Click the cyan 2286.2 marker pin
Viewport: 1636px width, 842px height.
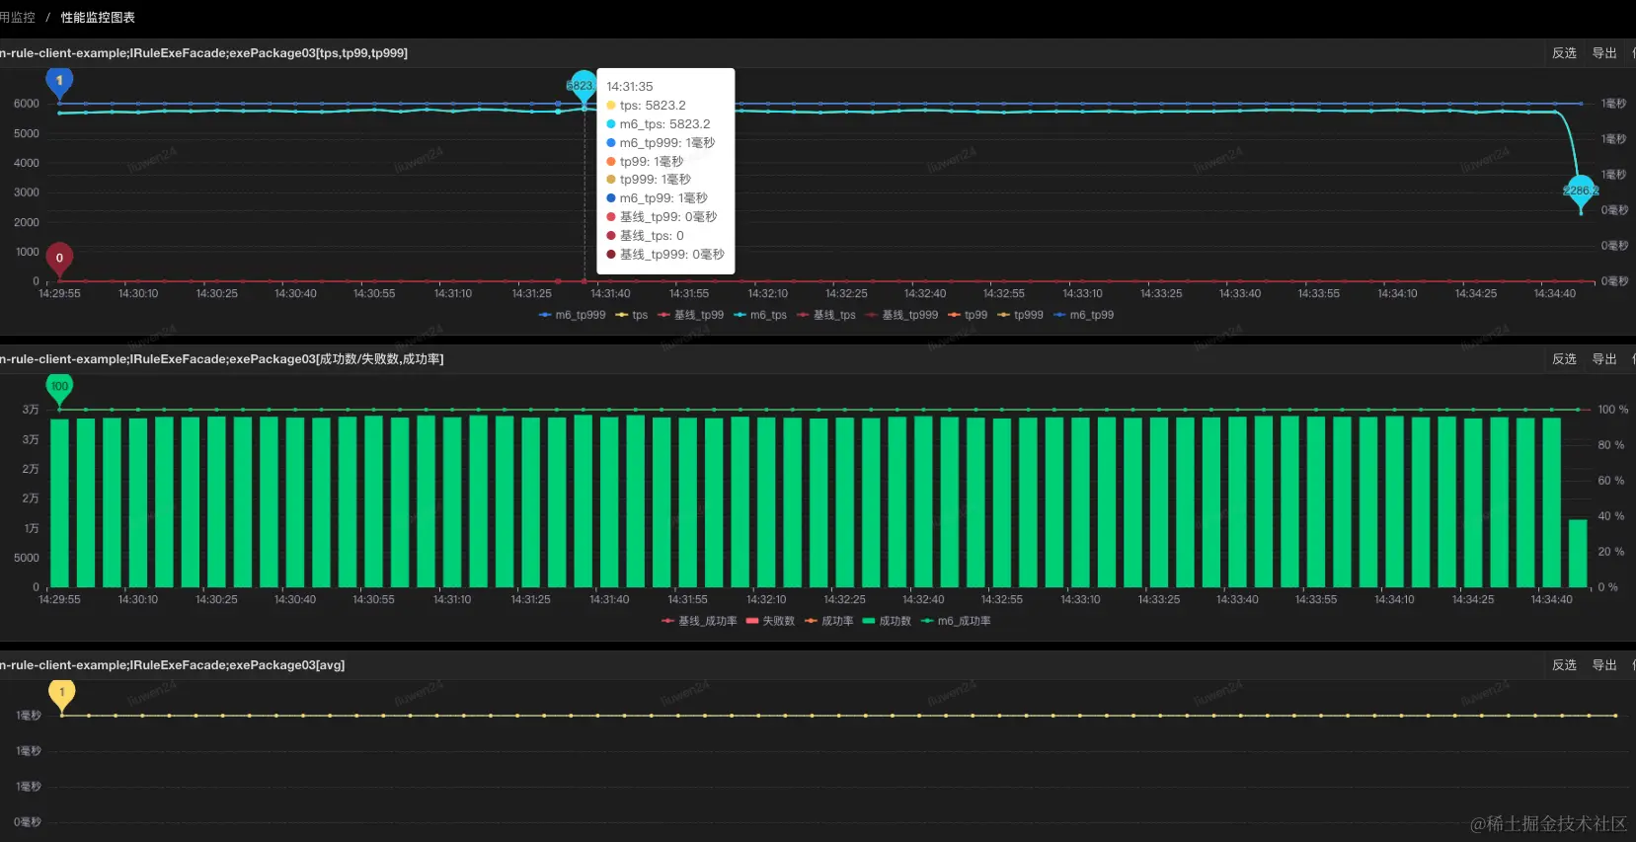coord(1581,191)
